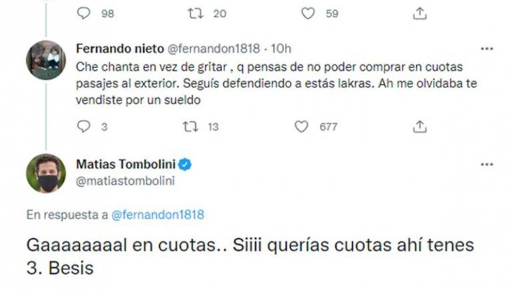
Task: Like the top tweet with 59 likes
Action: [x=308, y=13]
